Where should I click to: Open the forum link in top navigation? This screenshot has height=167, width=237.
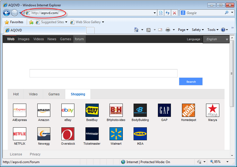point(79,39)
